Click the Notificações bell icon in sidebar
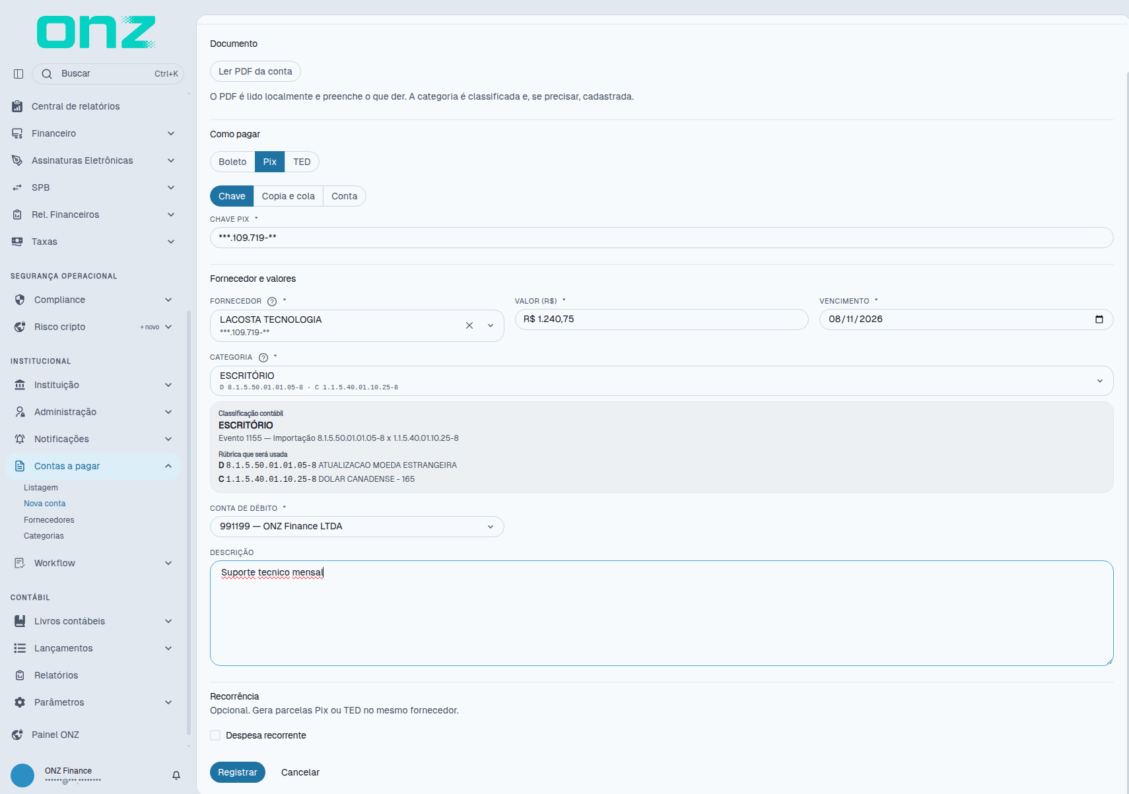Image resolution: width=1129 pixels, height=794 pixels. 20,439
